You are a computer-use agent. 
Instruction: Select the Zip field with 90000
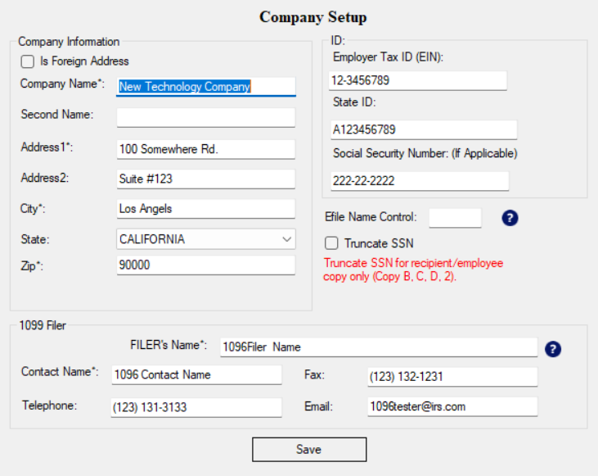click(205, 265)
